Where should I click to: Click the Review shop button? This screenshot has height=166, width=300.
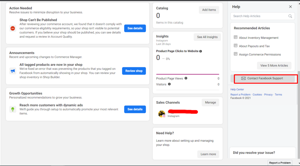(x=134, y=71)
